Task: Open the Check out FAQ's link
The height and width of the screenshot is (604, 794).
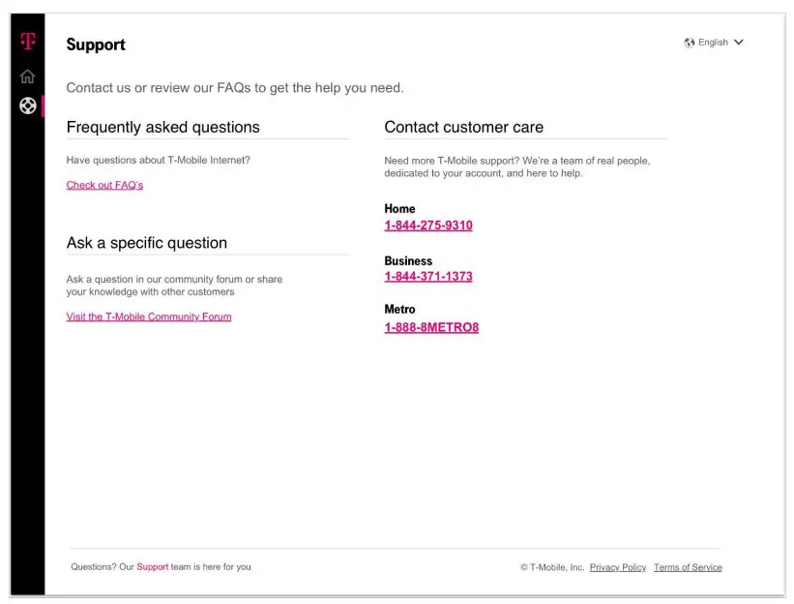Action: [104, 185]
